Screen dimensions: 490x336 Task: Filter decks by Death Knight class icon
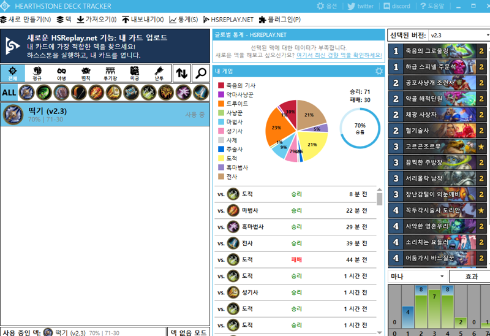click(26, 93)
